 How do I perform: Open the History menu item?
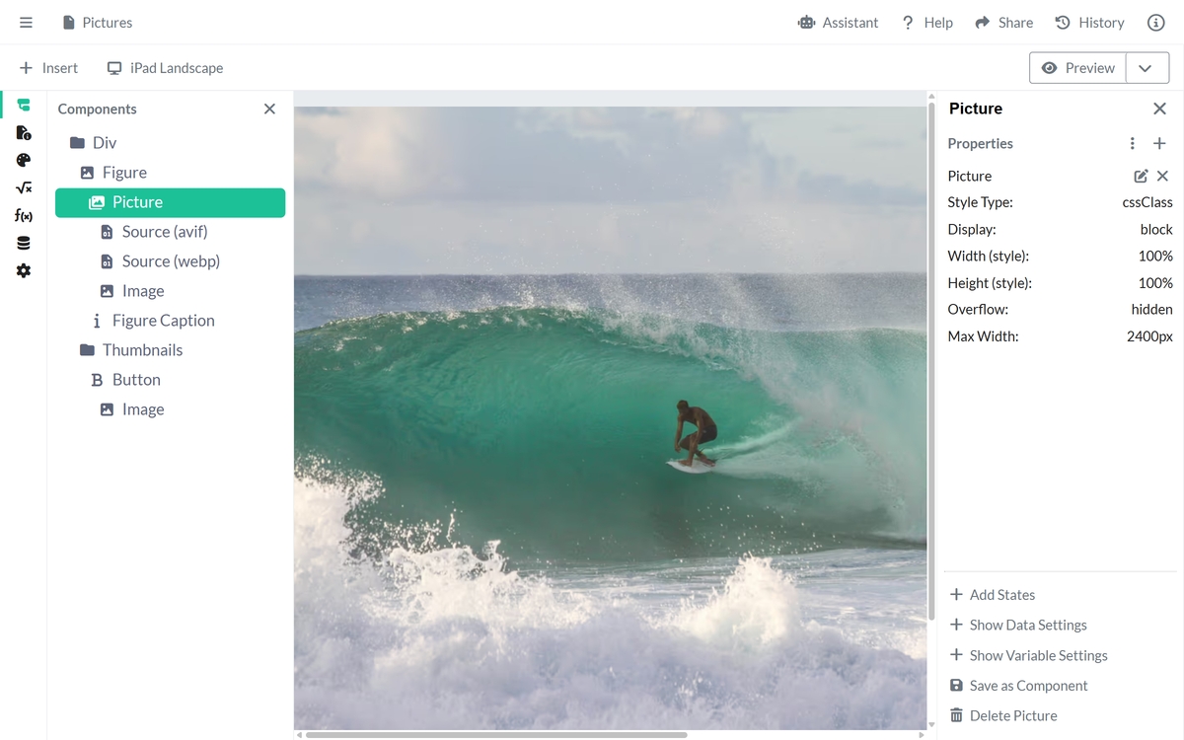(1089, 23)
